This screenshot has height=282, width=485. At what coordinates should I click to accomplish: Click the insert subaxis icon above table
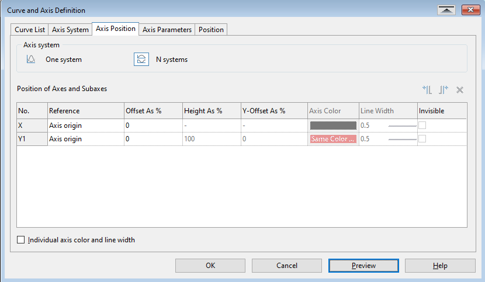point(444,90)
